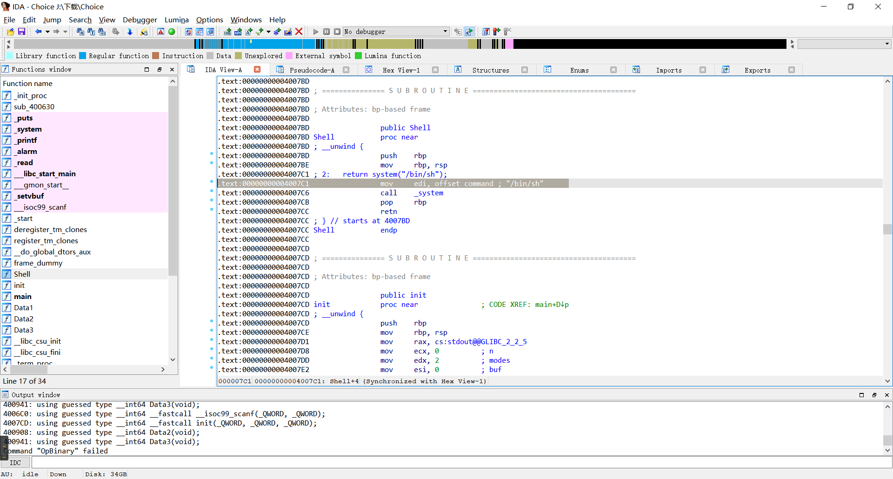Open the back arrow history dropdown
The height and width of the screenshot is (479, 893).
(47, 32)
